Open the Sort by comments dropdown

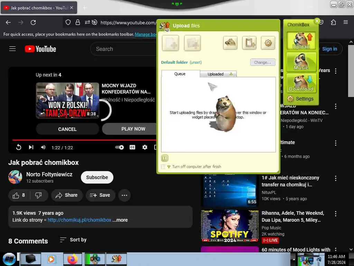(73, 240)
